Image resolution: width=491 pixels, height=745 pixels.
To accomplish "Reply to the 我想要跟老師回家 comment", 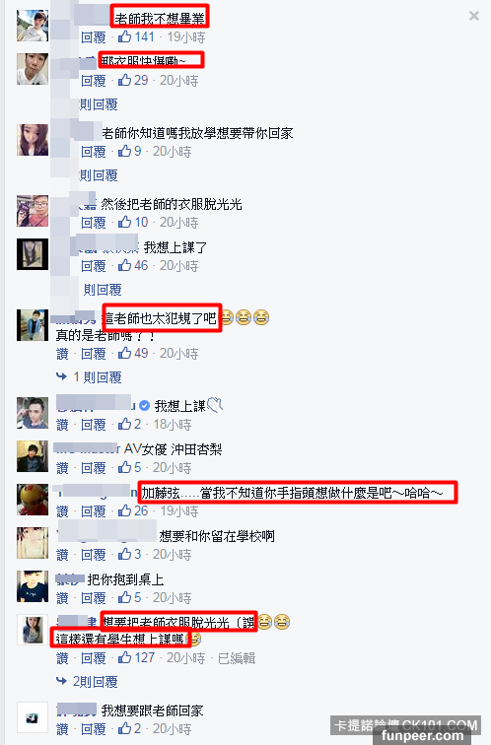I will coord(93,729).
